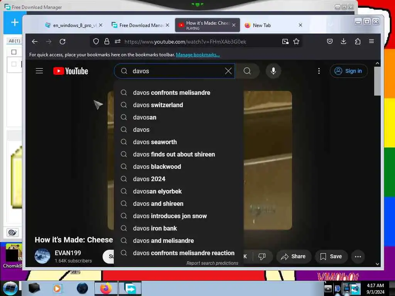
Task: Close the en_windows_8_pro tab
Action: (101, 25)
